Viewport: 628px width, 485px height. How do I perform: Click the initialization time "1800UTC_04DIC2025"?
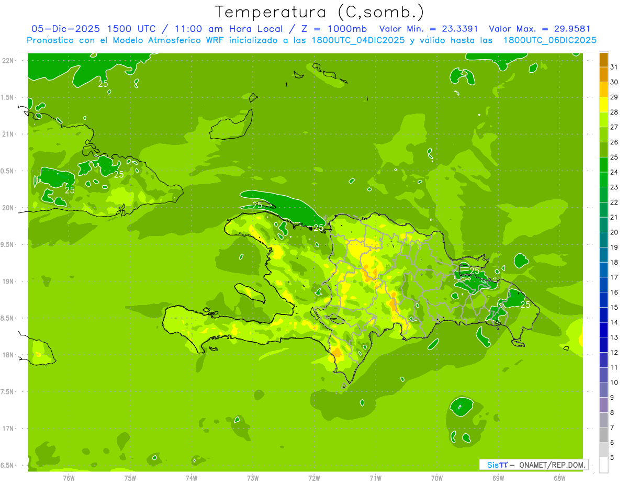coord(354,40)
